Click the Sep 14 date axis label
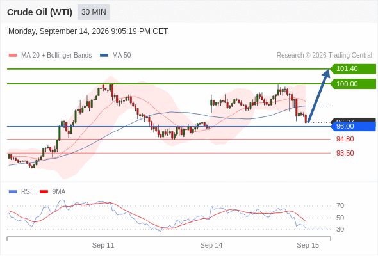378x256 pixels. coord(211,245)
